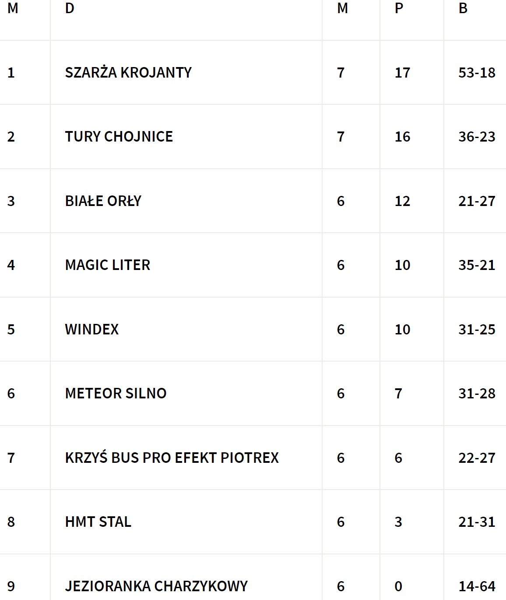
Task: Click the P points column header
Action: coord(399,8)
